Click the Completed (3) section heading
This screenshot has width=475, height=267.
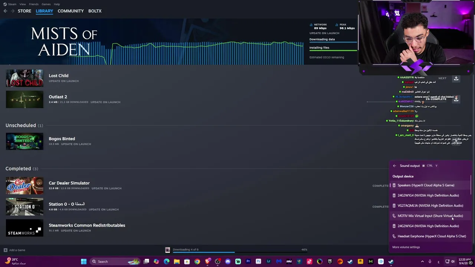(x=22, y=169)
